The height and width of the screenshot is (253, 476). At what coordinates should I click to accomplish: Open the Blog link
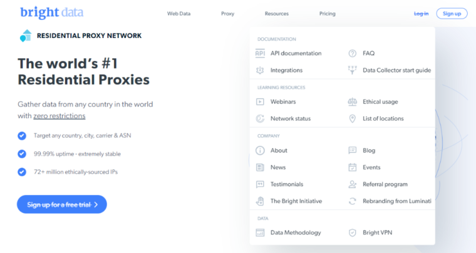[369, 151]
